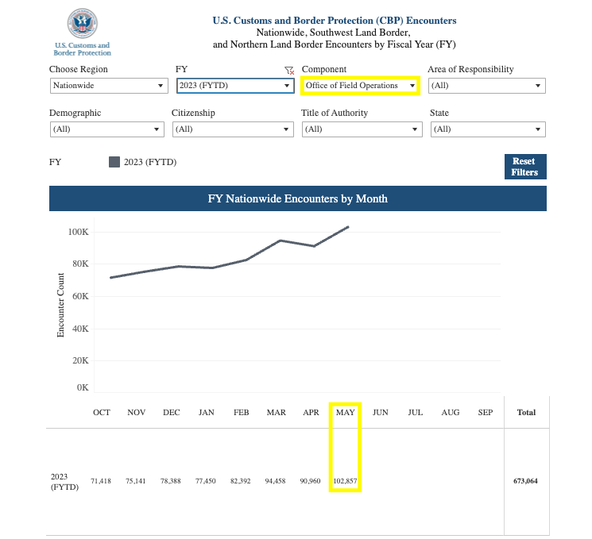Open the Title of Authority dropdown
Image resolution: width=592 pixels, height=539 pixels.
point(360,129)
